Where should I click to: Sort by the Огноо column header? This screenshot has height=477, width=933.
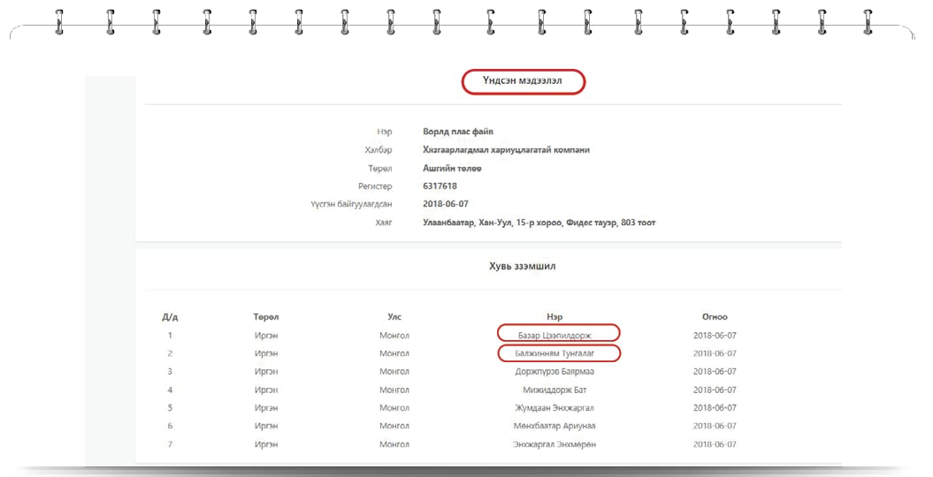(715, 316)
